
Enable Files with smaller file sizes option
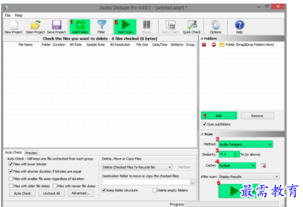(x=11, y=179)
